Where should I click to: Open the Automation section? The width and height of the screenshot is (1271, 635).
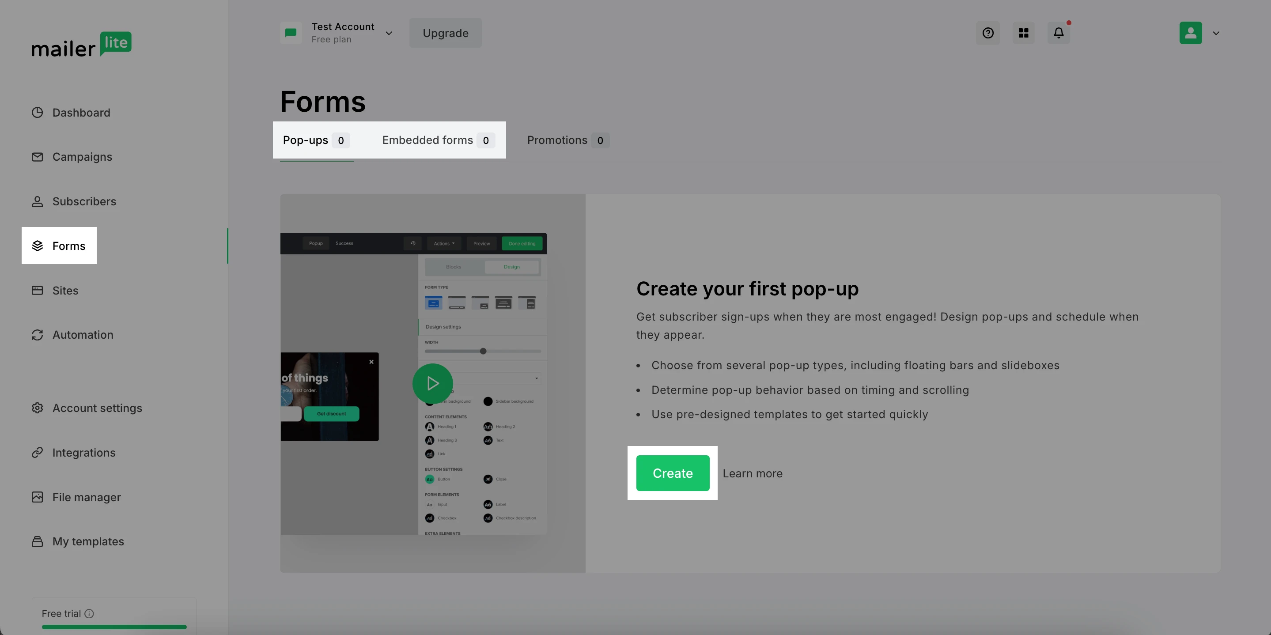tap(83, 335)
